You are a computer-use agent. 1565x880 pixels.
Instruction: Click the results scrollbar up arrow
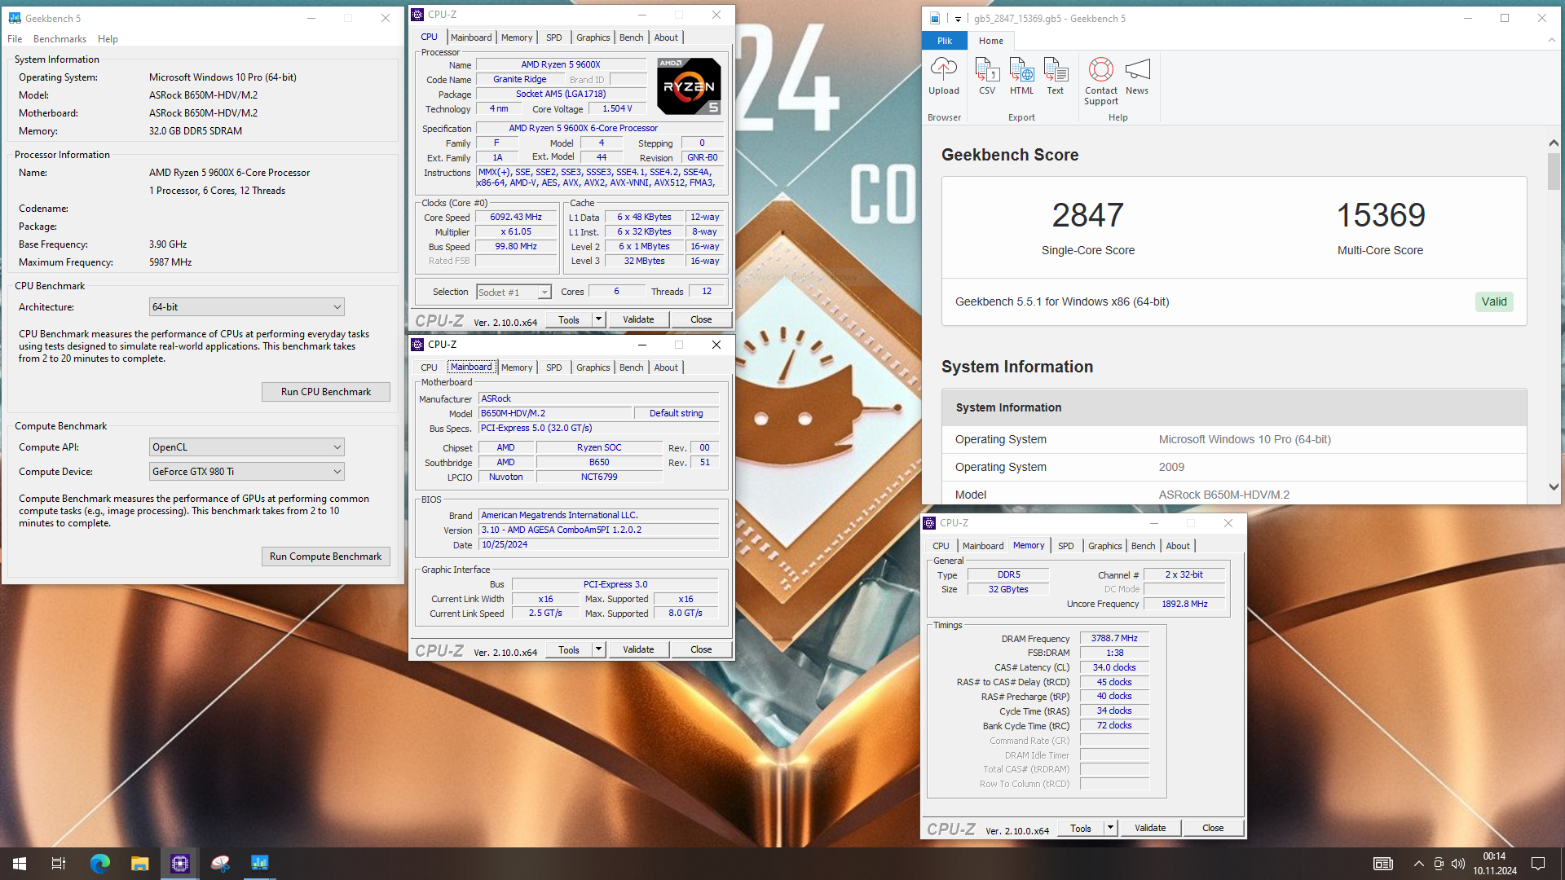[1554, 143]
